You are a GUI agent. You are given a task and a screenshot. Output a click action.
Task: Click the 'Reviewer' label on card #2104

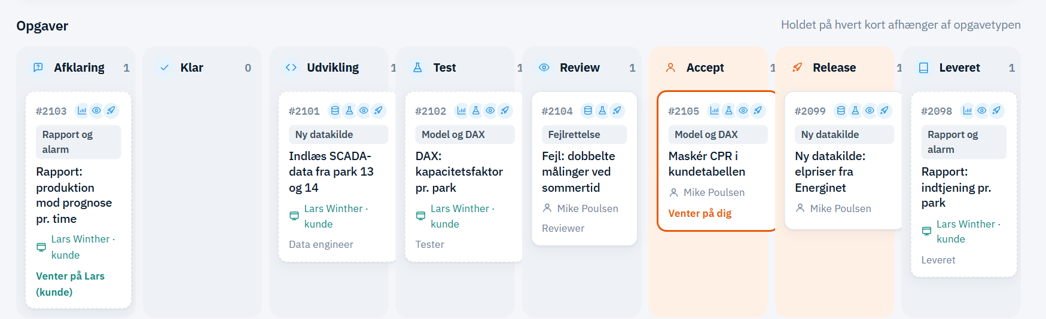[x=563, y=228]
